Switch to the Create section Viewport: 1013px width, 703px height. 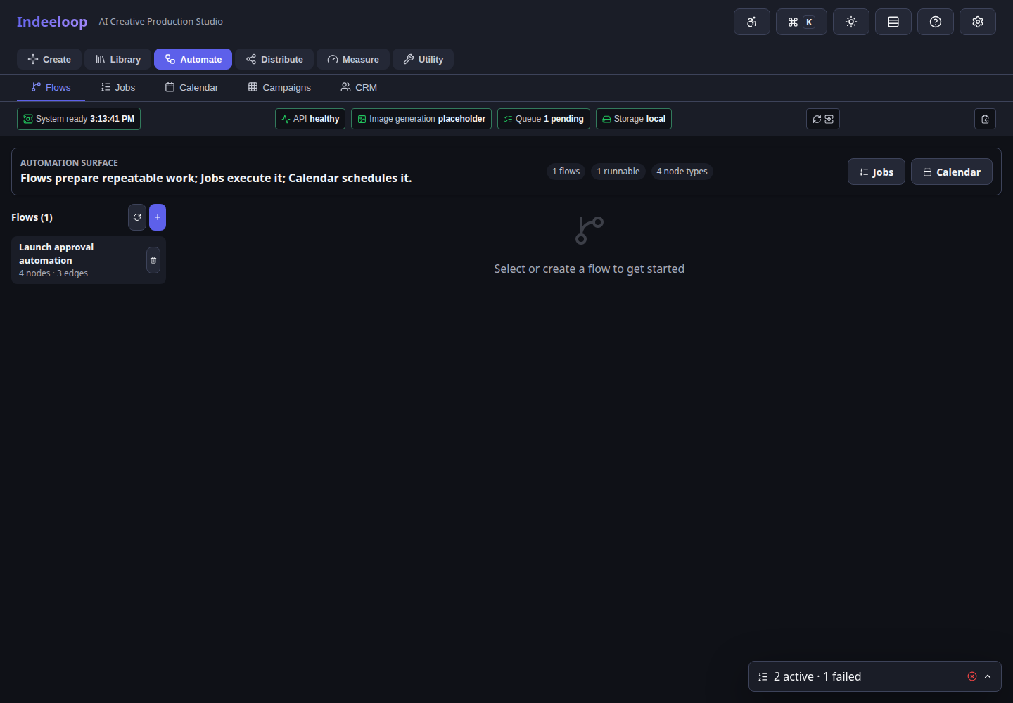[x=49, y=59]
